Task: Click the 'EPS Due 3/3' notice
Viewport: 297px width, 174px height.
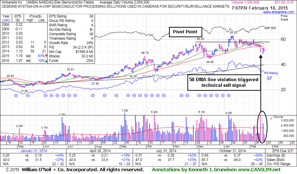Action: click(283, 151)
